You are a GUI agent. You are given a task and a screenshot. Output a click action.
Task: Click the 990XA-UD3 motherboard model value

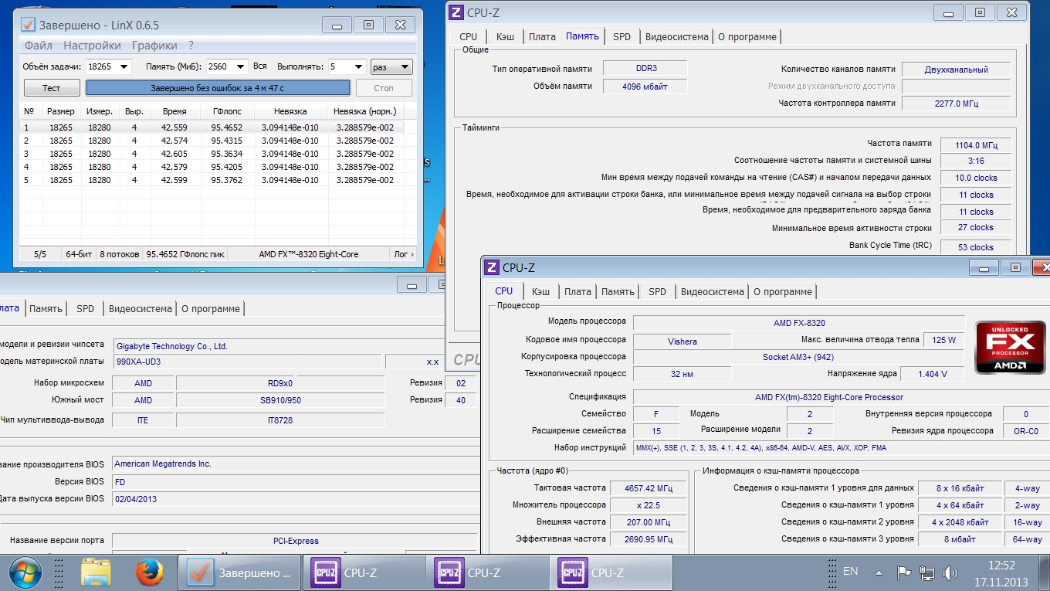coord(247,362)
